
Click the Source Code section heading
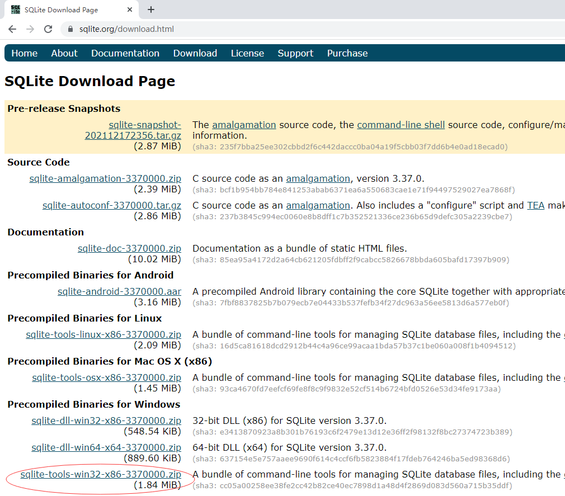coord(39,162)
